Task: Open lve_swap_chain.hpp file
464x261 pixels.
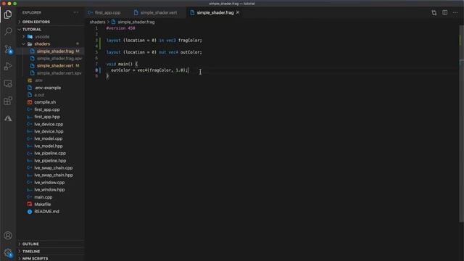Action: 51,175
